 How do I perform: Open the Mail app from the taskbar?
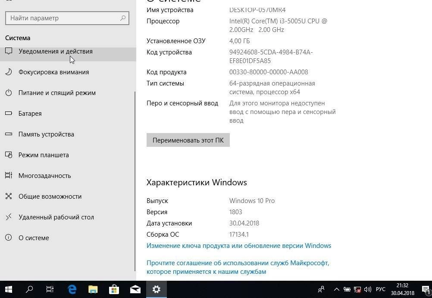(135, 289)
